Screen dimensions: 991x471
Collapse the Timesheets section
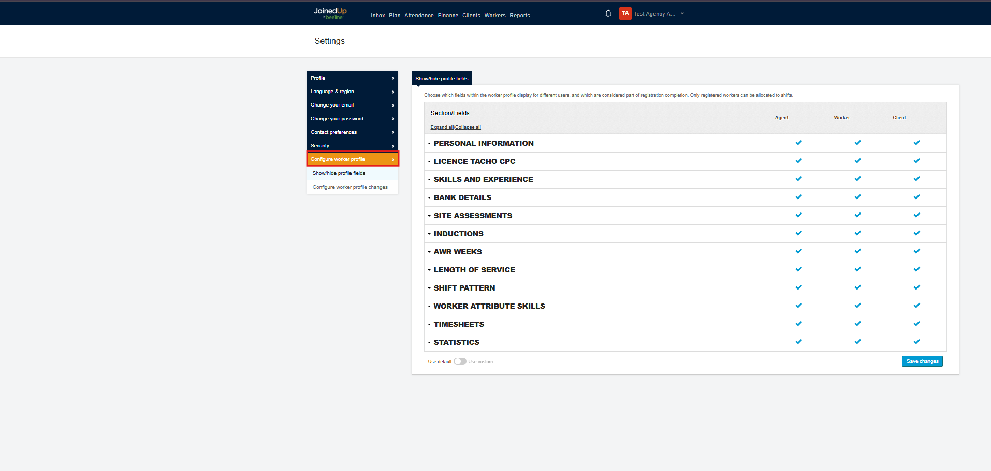(429, 324)
